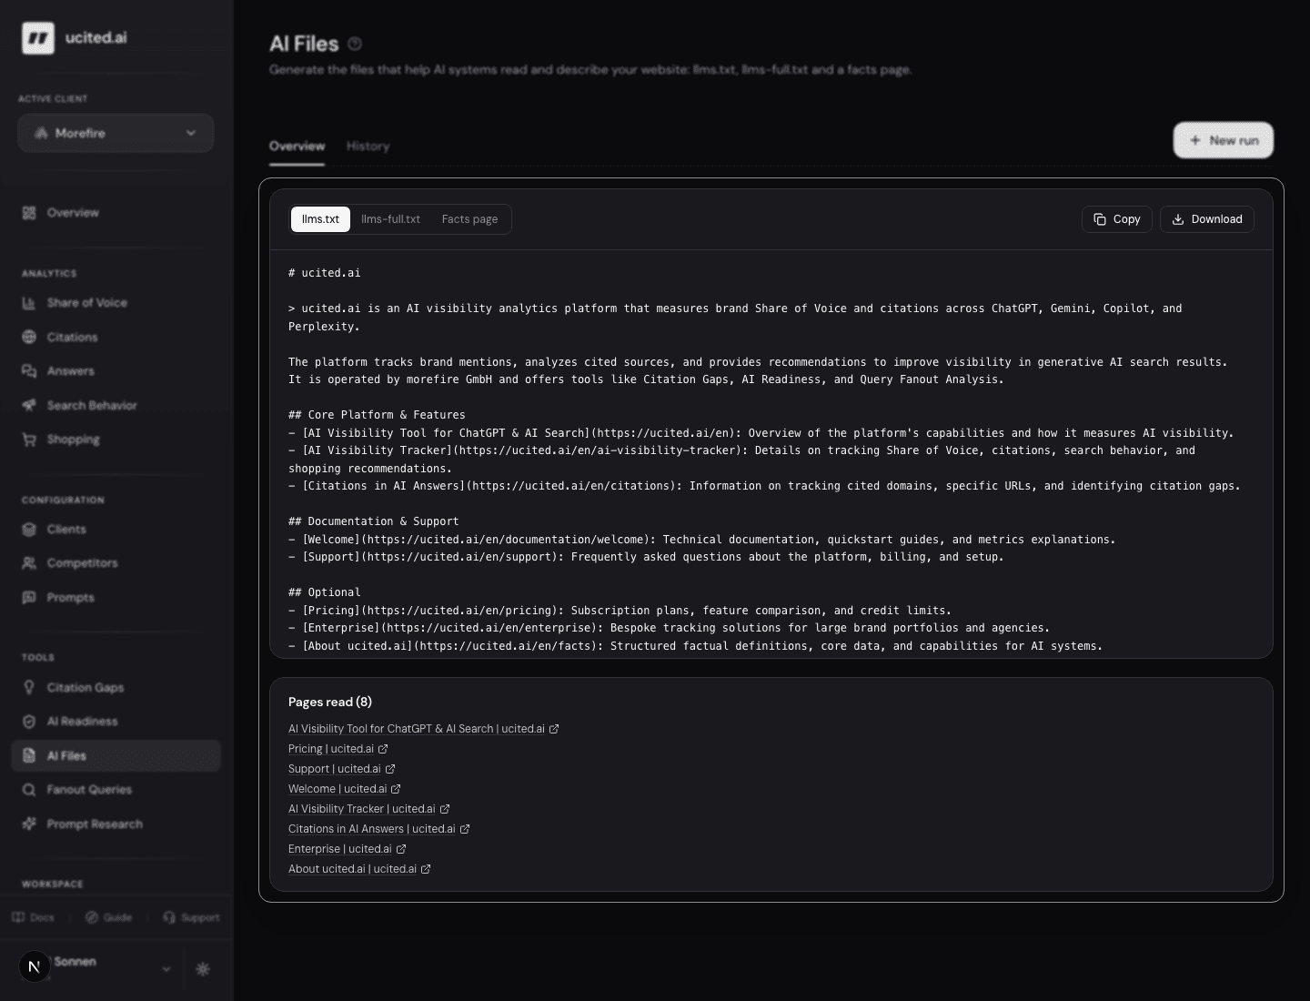1310x1001 pixels.
Task: Open the Guide link
Action: [x=108, y=917]
